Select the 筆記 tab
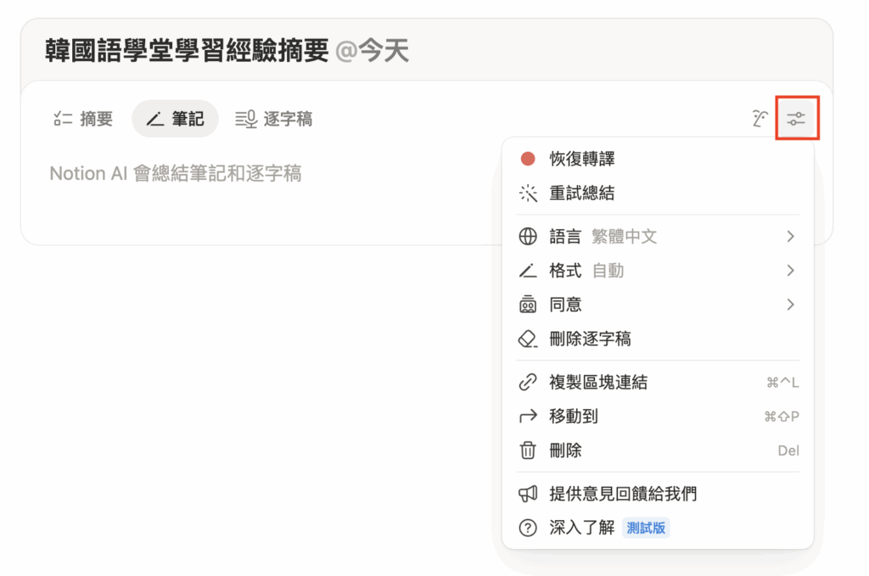The height and width of the screenshot is (576, 869). (x=175, y=120)
